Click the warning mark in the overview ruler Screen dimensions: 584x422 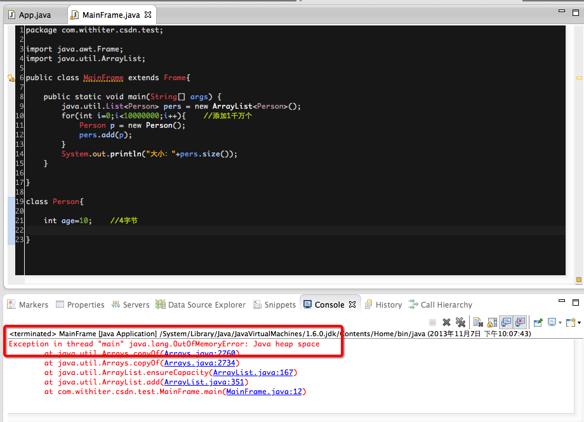[x=579, y=78]
